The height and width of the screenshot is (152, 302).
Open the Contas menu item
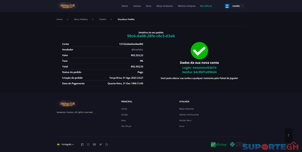[137, 6]
